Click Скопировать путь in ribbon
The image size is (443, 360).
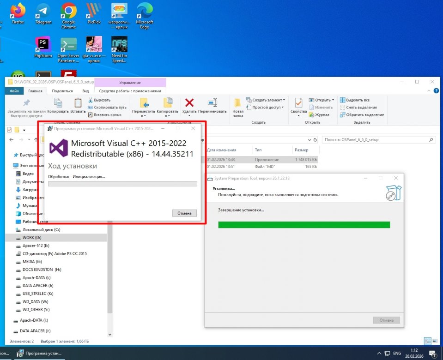click(x=107, y=107)
